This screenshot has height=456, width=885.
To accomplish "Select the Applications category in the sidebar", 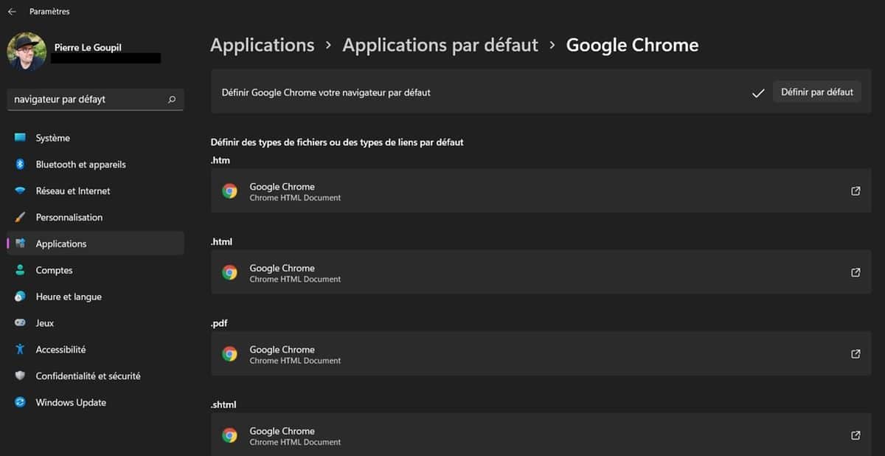I will [95, 243].
